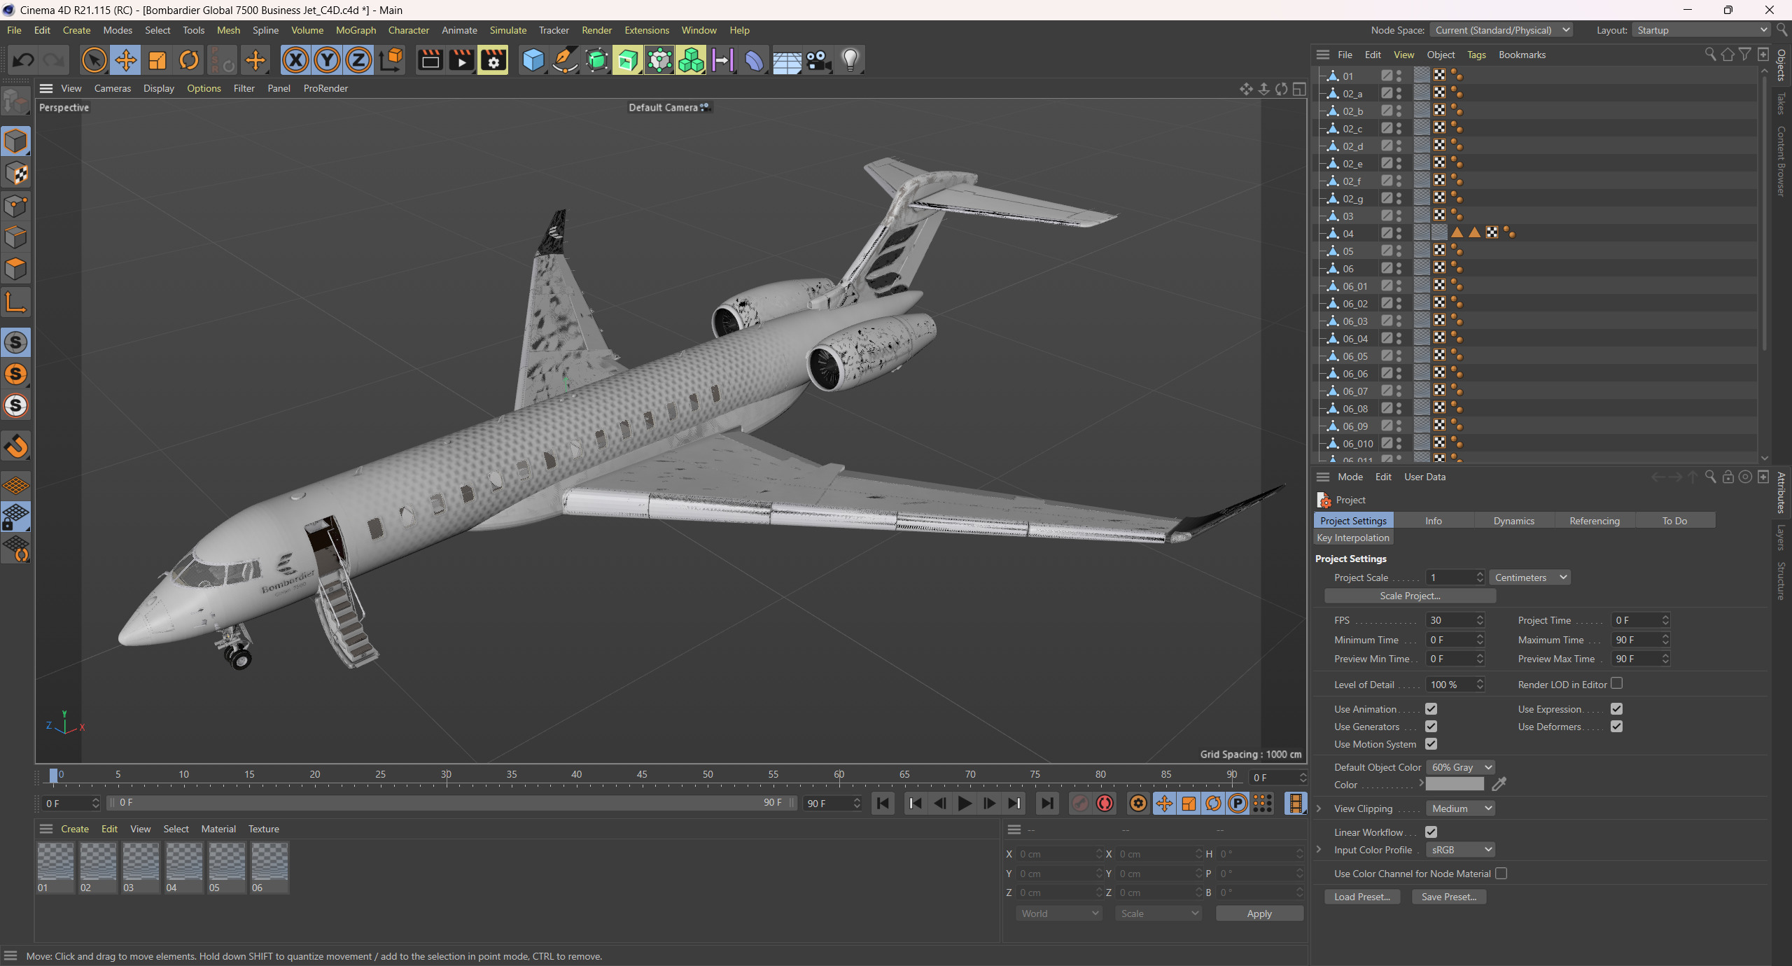This screenshot has height=966, width=1792.
Task: Click the FPS input field
Action: (x=1450, y=620)
